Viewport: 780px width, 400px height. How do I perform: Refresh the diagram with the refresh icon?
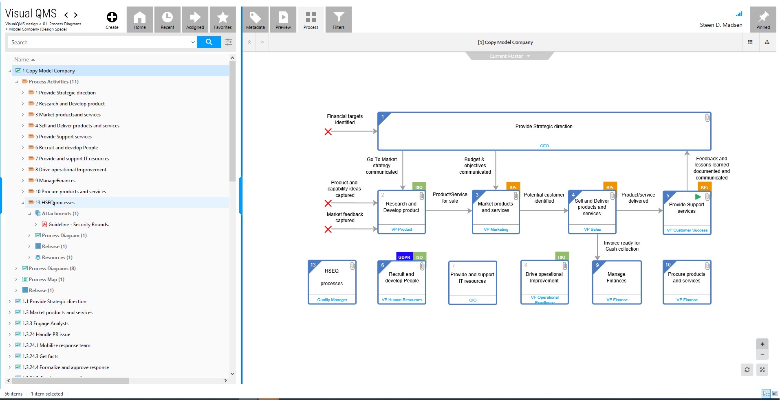747,370
